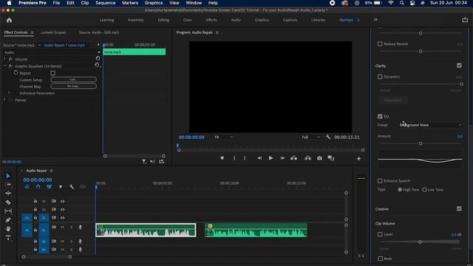This screenshot has width=473, height=266.
Task: Open Markers menu
Action: pyautogui.click(x=130, y=3)
